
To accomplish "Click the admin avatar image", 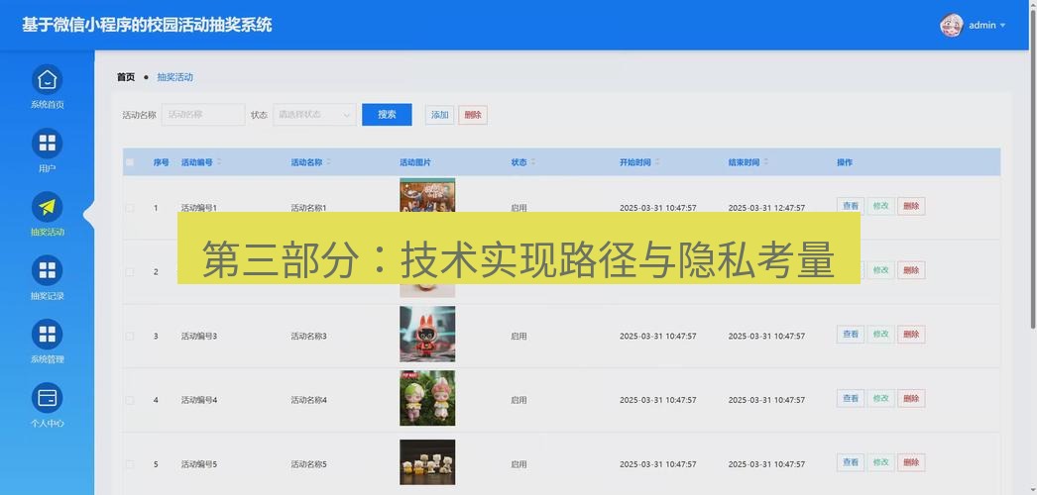I will pos(951,25).
